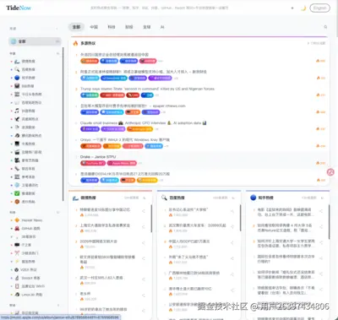Open the top-right link in the 多源热议 panel
The width and height of the screenshot is (338, 320).
(x=316, y=43)
